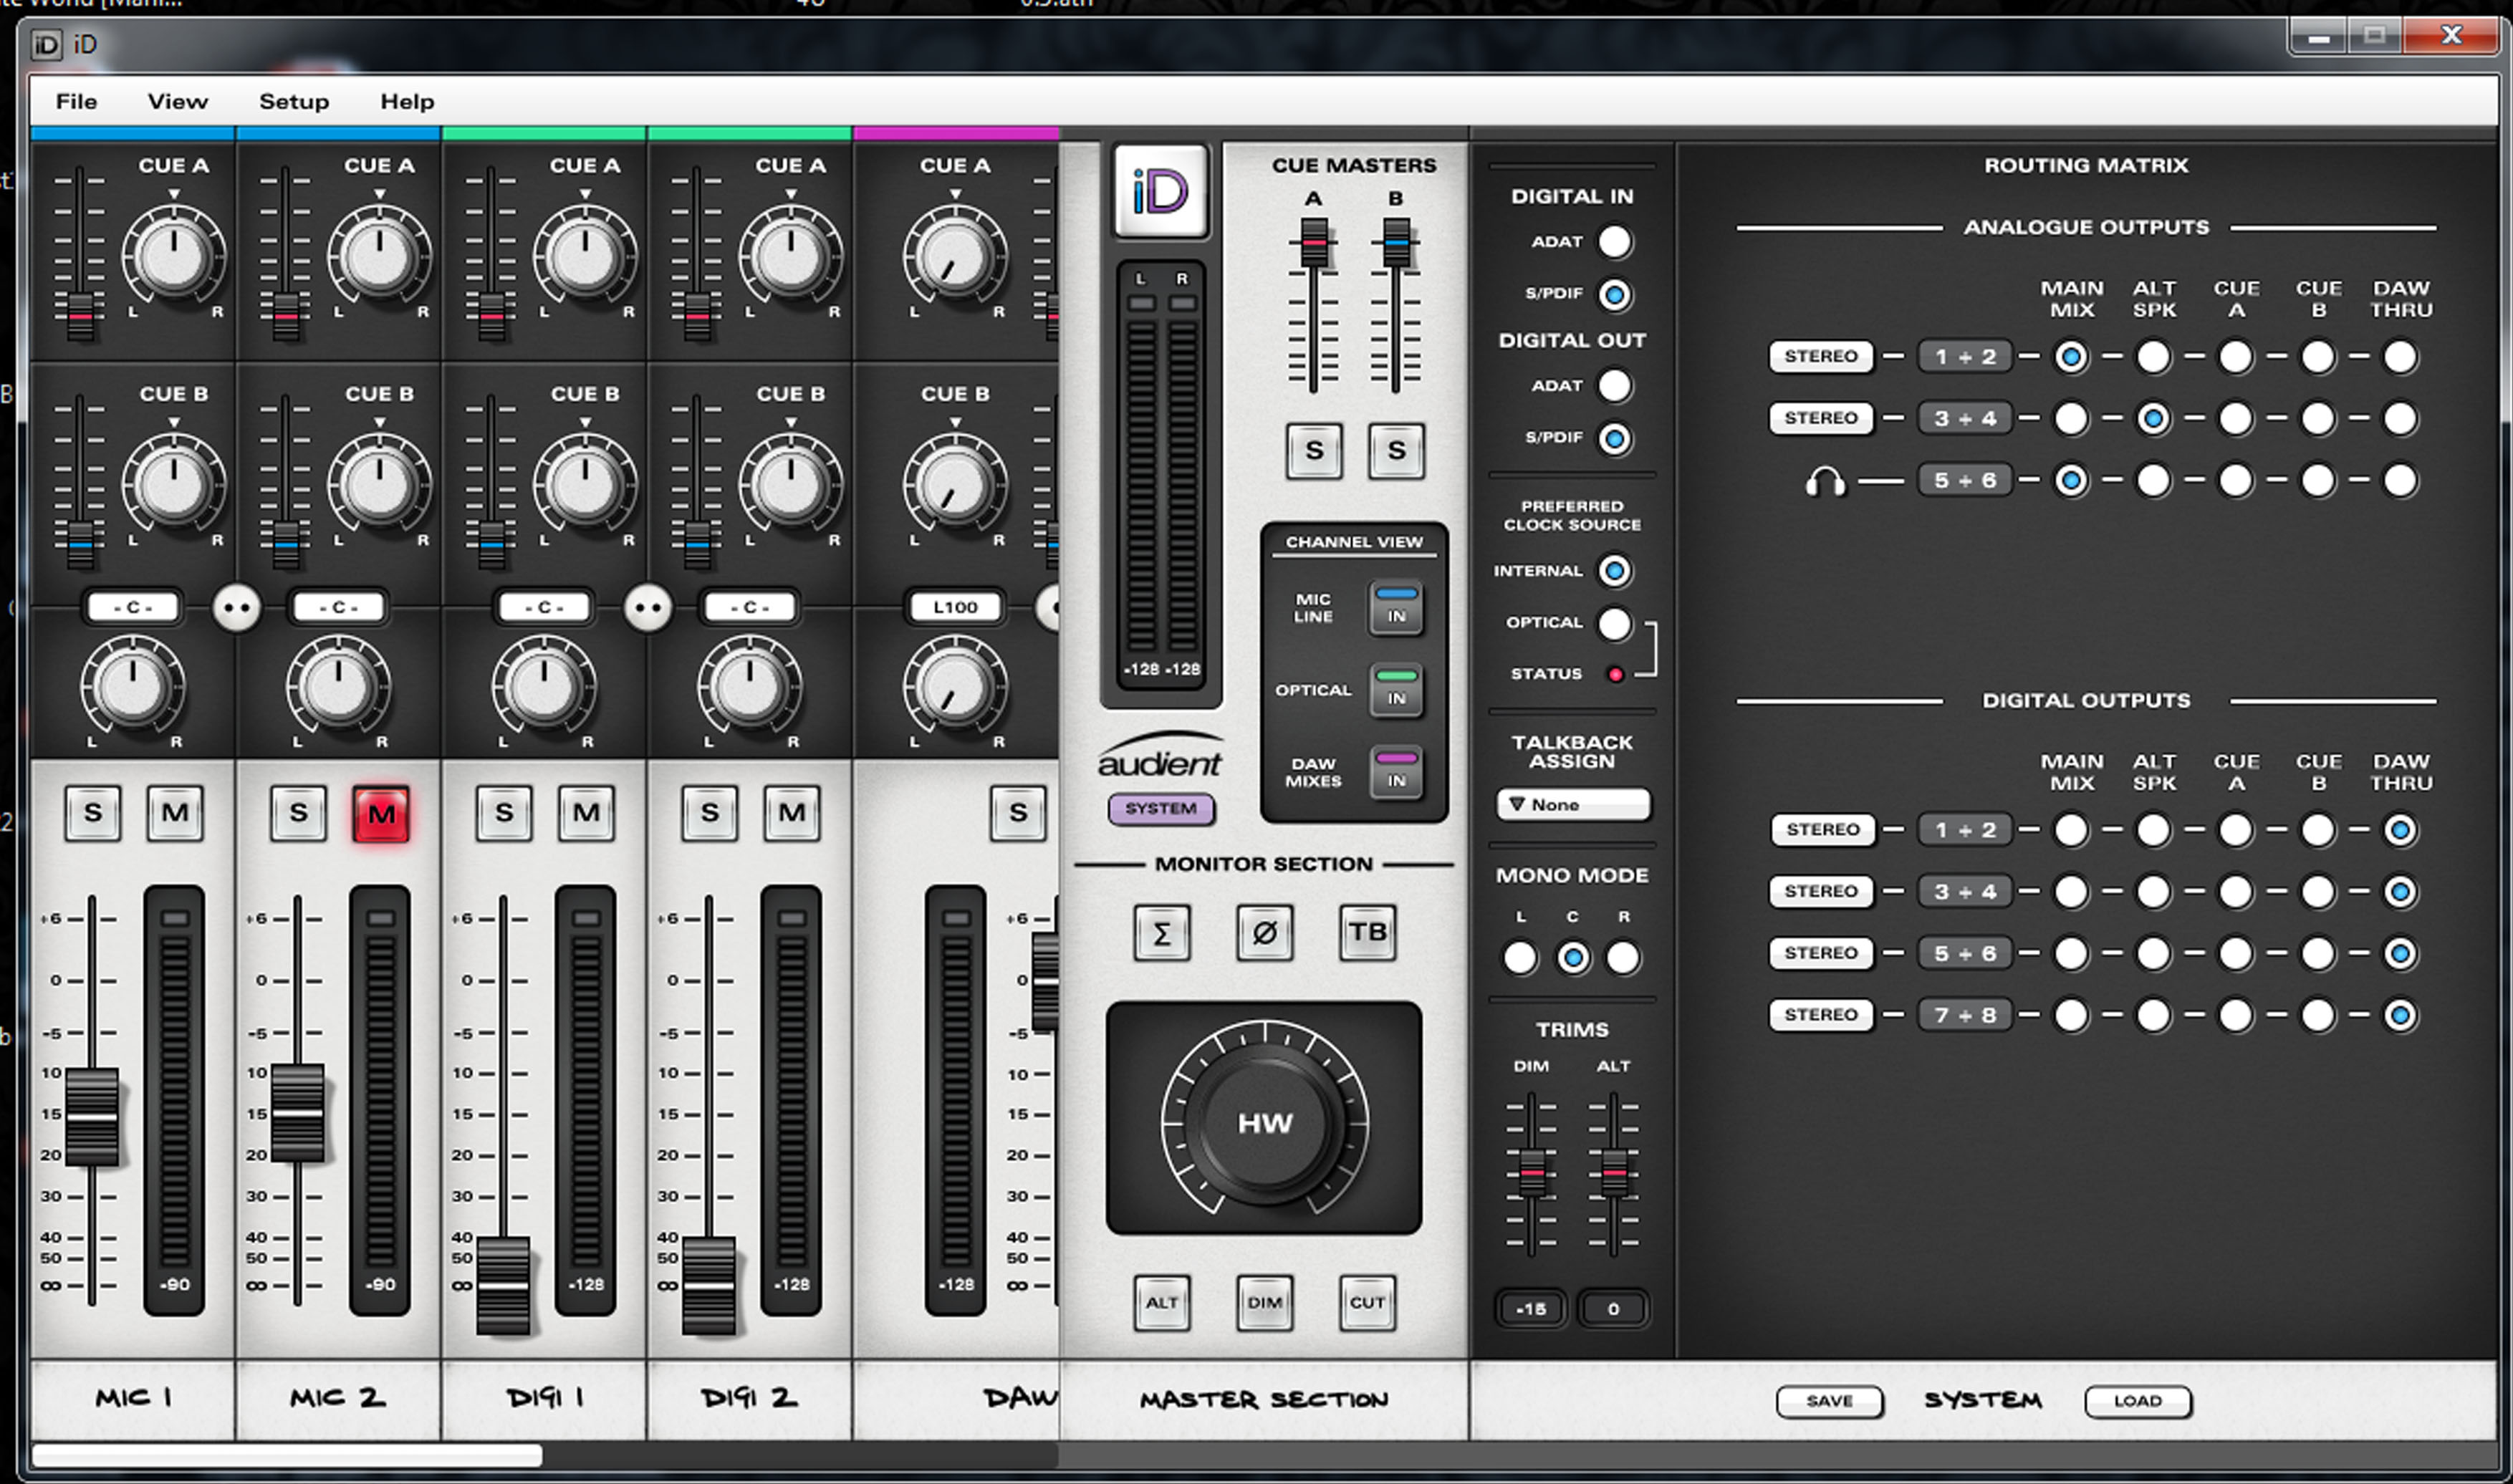Open the Setup menu
Screen dimensions: 2513x1484
pyautogui.click(x=294, y=102)
